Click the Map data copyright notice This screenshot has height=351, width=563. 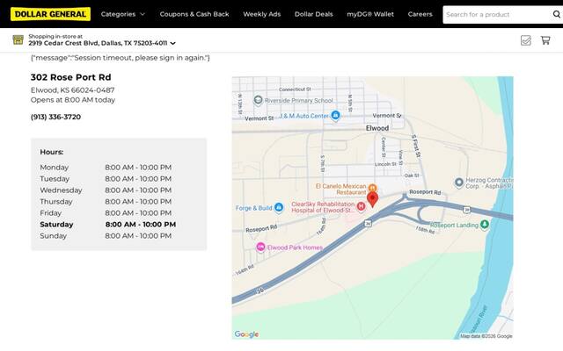click(x=486, y=336)
